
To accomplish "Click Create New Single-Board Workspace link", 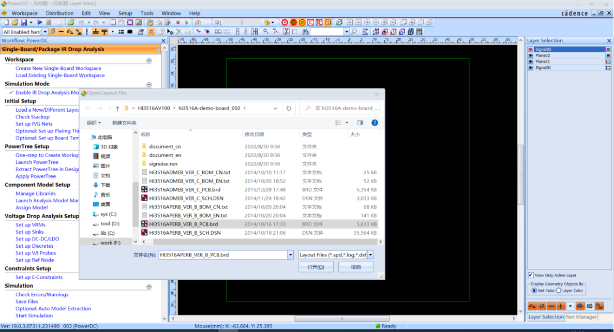I will 58,68.
